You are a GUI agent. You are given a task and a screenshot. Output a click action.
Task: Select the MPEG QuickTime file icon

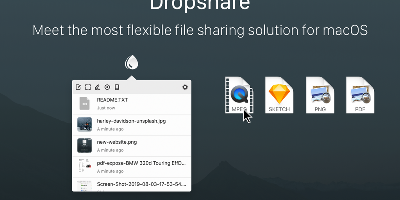point(239,95)
